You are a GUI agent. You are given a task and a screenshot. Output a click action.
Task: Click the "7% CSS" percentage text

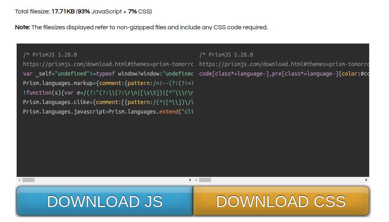coord(139,11)
